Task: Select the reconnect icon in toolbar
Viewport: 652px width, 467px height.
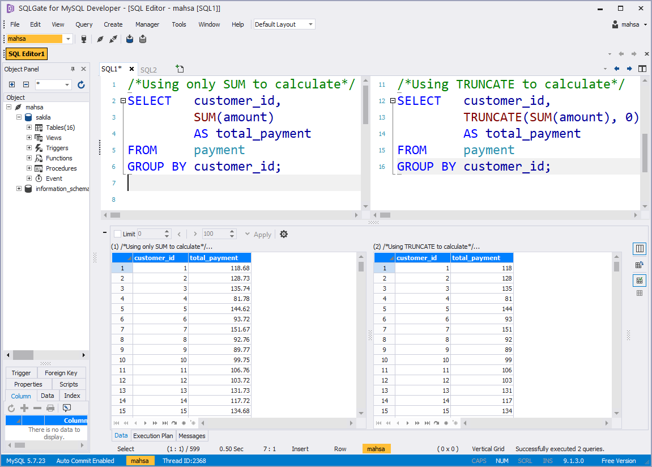Action: coord(113,39)
